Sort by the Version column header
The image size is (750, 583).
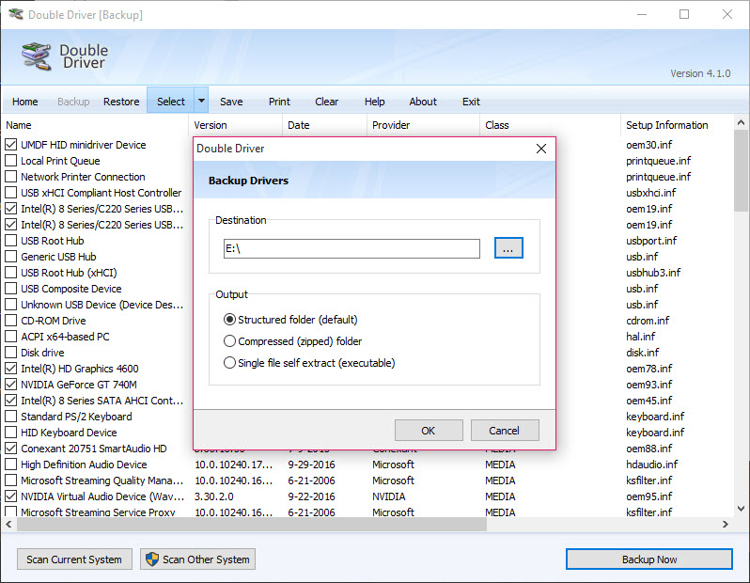tap(235, 125)
